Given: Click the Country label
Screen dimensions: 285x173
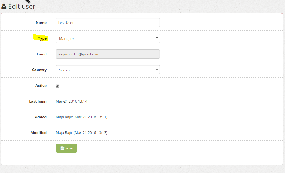Looking at the screenshot, I should point(39,70).
